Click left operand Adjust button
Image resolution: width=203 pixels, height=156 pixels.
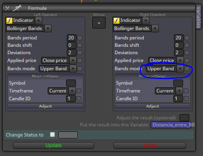point(45,106)
